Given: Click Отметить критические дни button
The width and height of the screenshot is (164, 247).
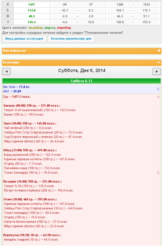Looking at the screenshot, I should click(71, 39).
